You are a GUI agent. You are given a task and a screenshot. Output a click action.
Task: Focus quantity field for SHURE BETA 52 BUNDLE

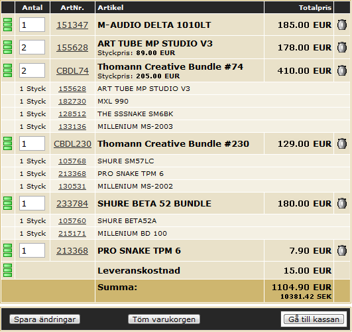click(x=32, y=203)
